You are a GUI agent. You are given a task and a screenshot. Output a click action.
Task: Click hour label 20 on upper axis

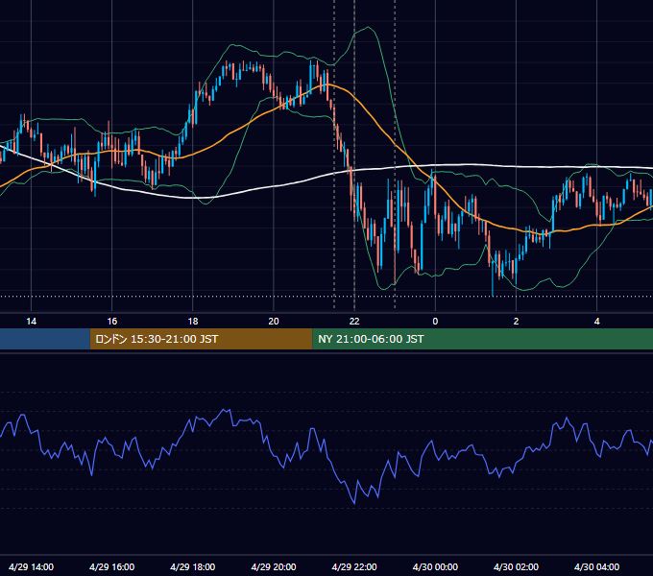click(x=274, y=322)
